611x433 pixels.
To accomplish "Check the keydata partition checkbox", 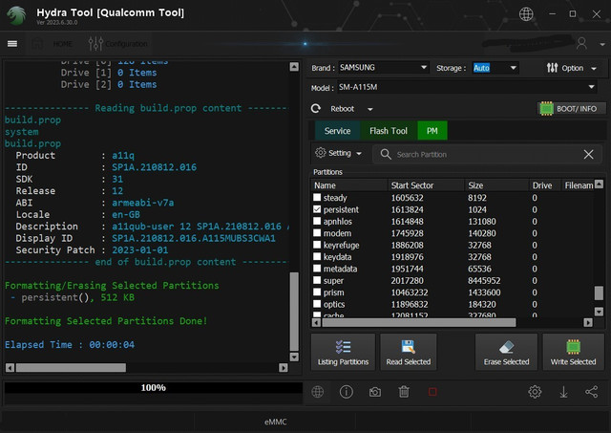I will pos(317,256).
